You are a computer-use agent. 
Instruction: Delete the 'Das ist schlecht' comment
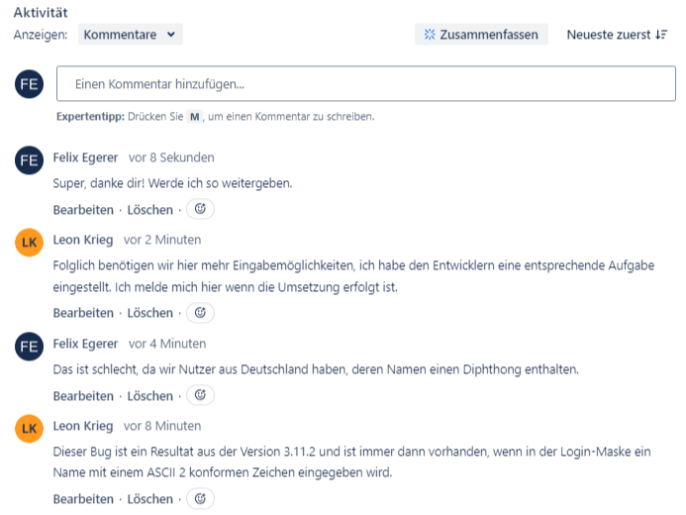[x=150, y=396]
